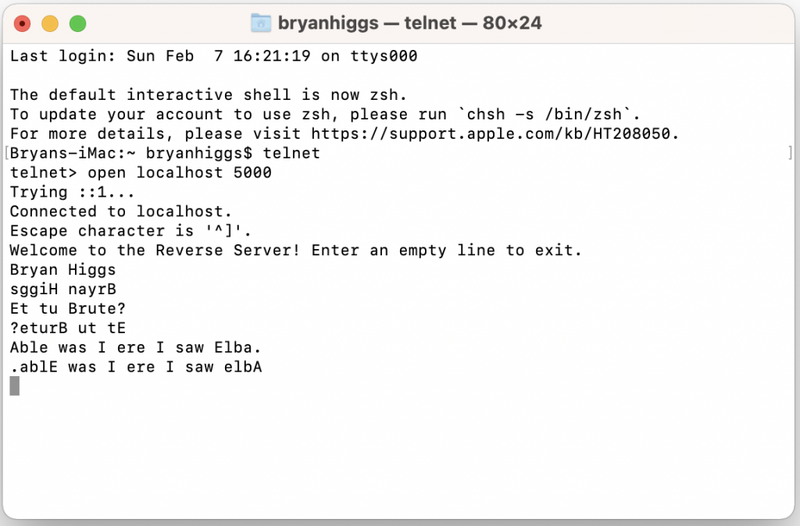
Task: Click the folder proxy icon in title bar
Action: 261,23
